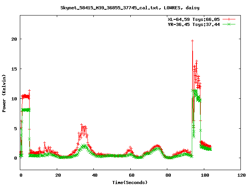
Task: Click the y-axis tick label 15
Action: tap(14, 69)
